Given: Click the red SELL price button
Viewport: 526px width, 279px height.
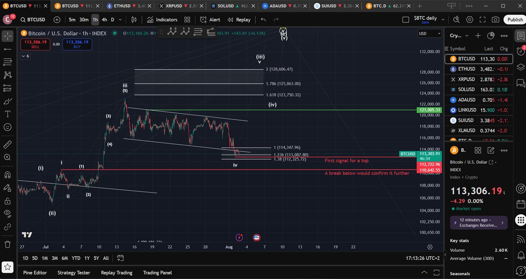Looking at the screenshot, I should coord(35,44).
